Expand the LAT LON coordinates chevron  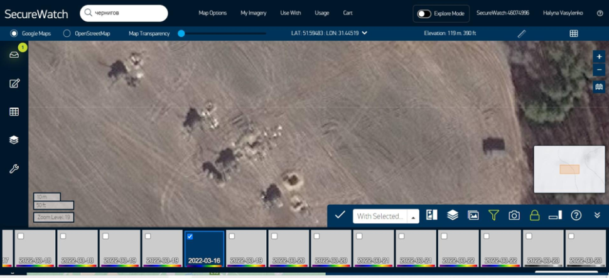coord(365,33)
